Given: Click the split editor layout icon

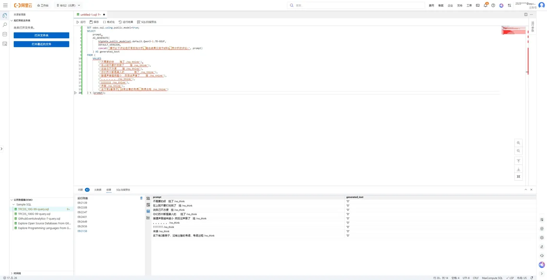Looking at the screenshot, I should click(526, 14).
